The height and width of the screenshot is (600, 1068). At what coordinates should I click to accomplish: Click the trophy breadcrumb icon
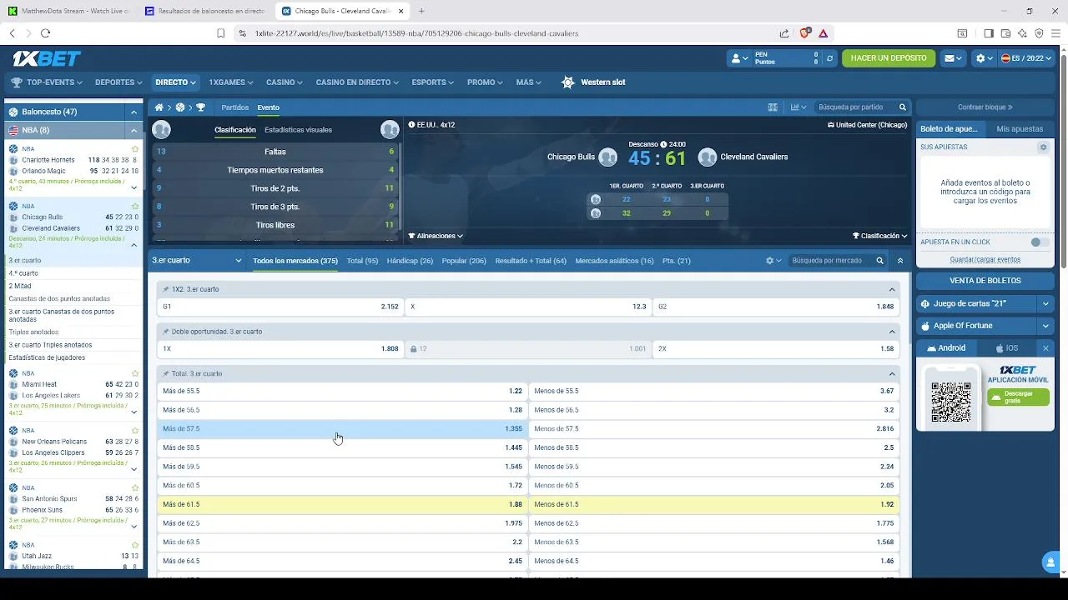200,107
